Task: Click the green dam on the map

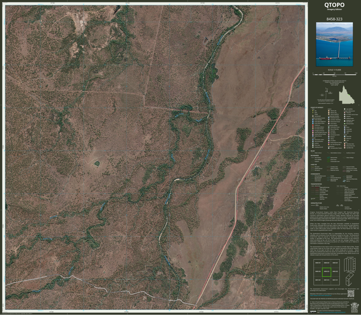Action: coord(97,163)
